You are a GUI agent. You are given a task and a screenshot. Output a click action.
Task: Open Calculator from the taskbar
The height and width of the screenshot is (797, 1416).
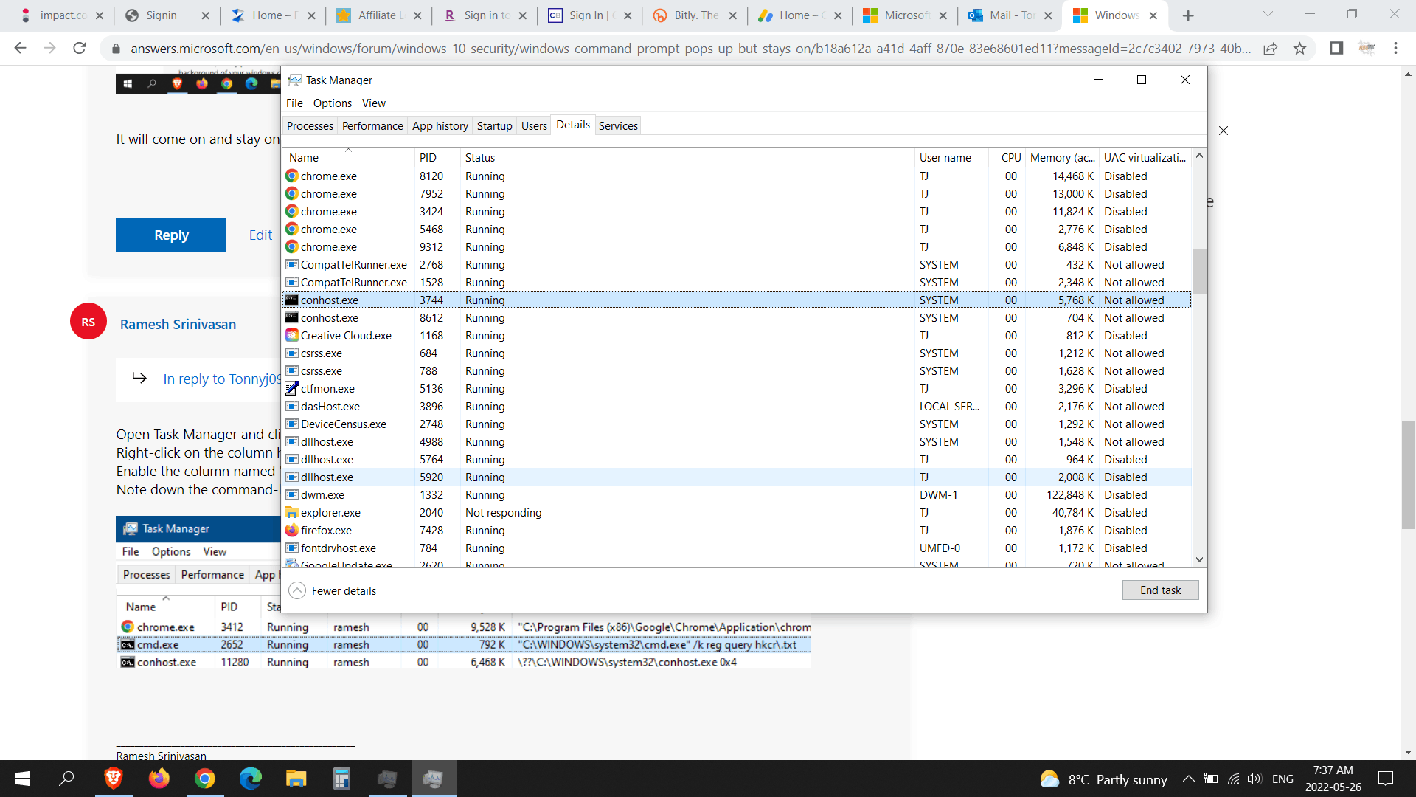[341, 779]
